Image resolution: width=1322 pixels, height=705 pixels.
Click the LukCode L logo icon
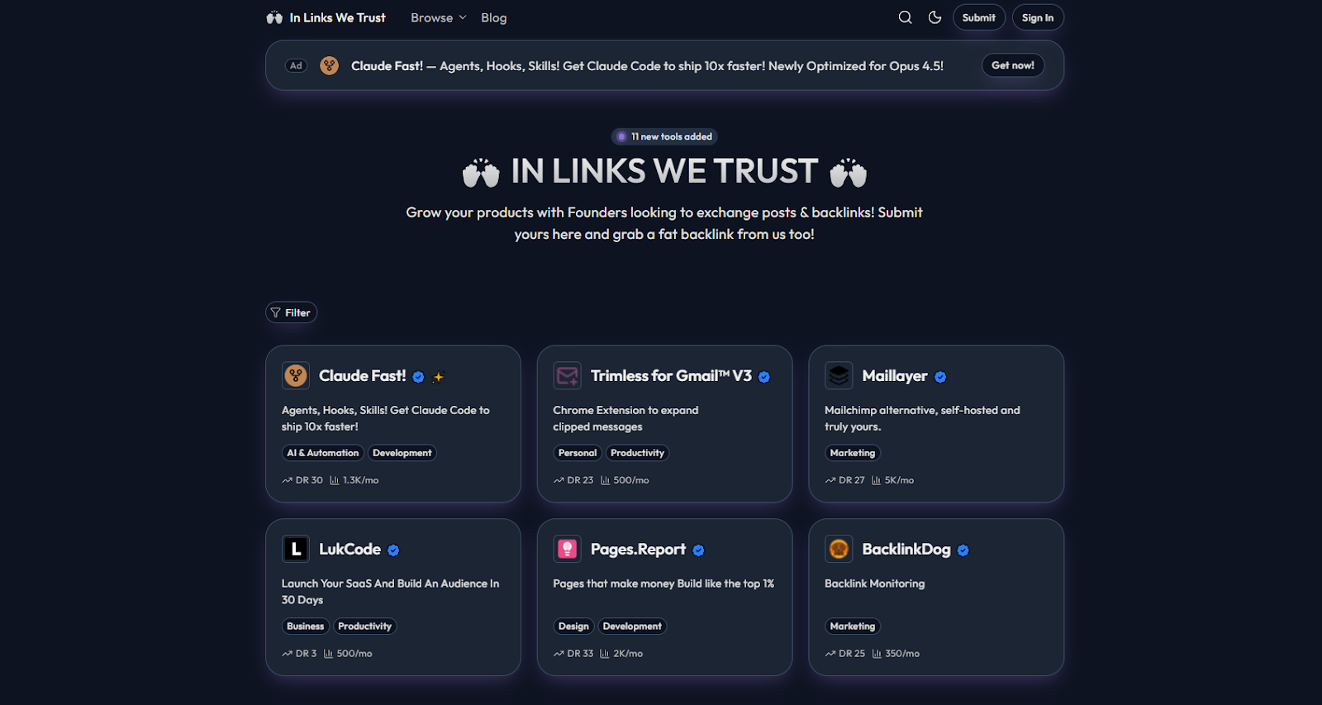[296, 549]
